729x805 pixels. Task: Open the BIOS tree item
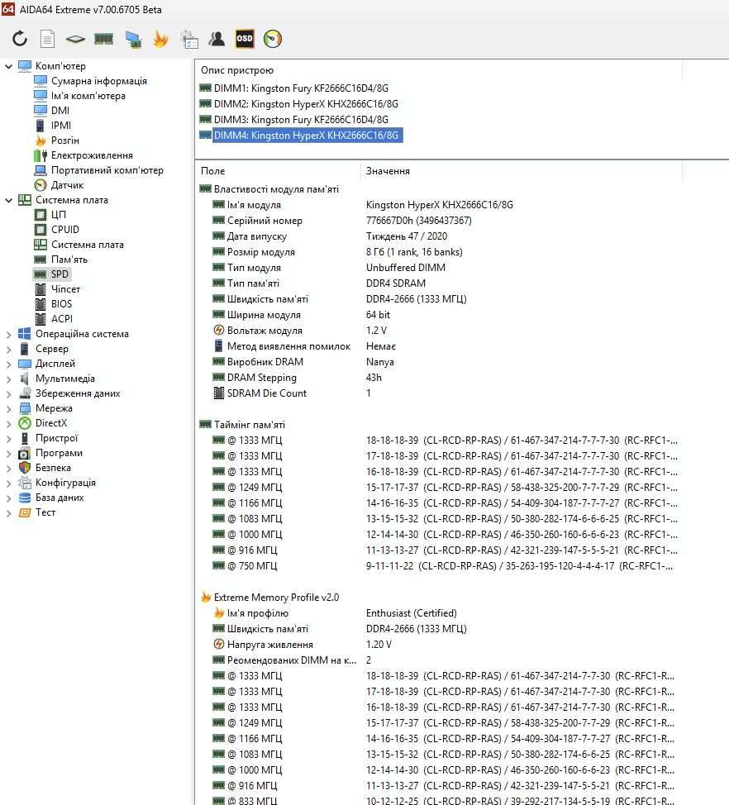coord(61,304)
